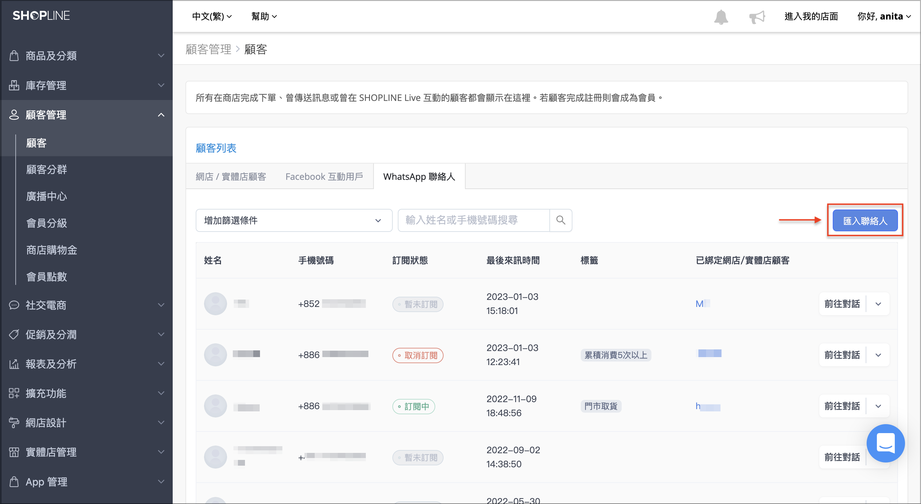
Task: Expand the 擴充功能 menu
Action: coord(161,393)
